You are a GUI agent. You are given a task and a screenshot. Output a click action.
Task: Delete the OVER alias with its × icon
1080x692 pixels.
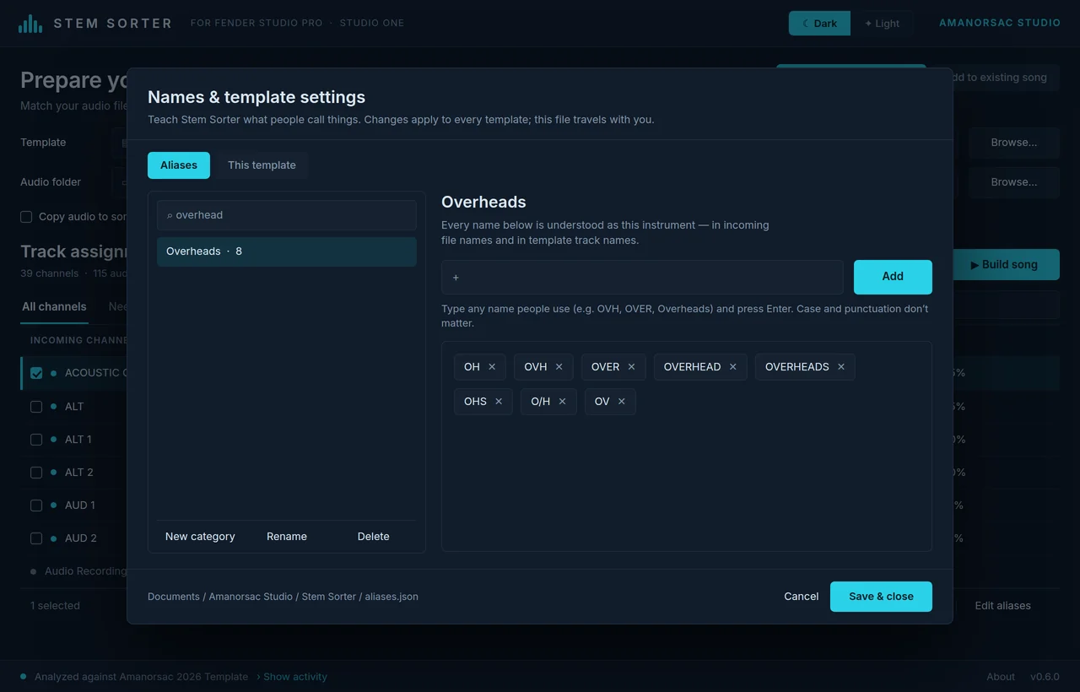click(631, 367)
